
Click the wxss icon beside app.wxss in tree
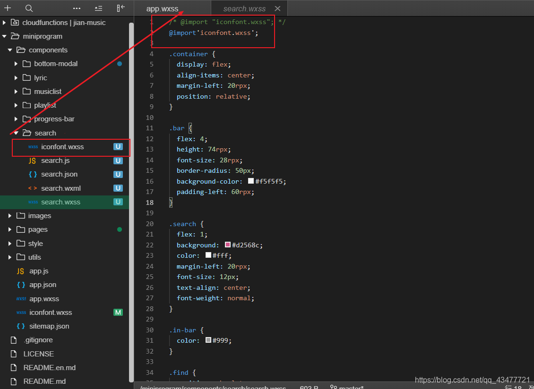[x=21, y=299]
